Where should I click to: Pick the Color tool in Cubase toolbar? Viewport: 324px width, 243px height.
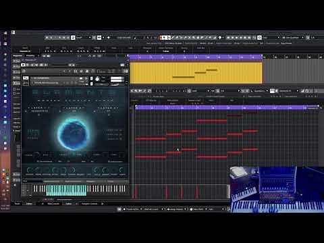coord(220,37)
